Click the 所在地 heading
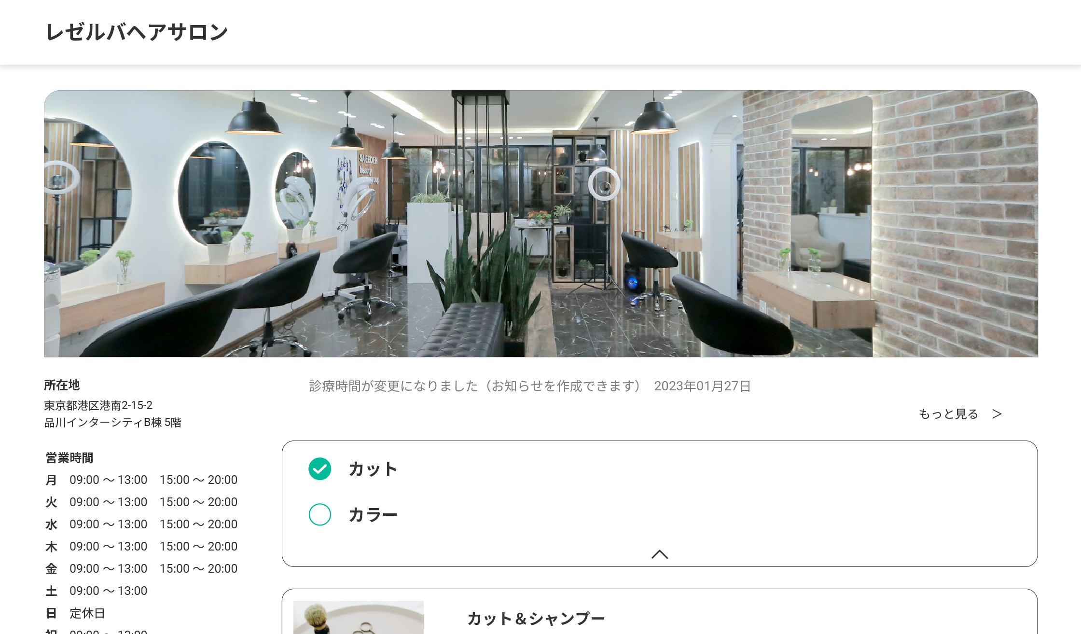 pos(62,385)
